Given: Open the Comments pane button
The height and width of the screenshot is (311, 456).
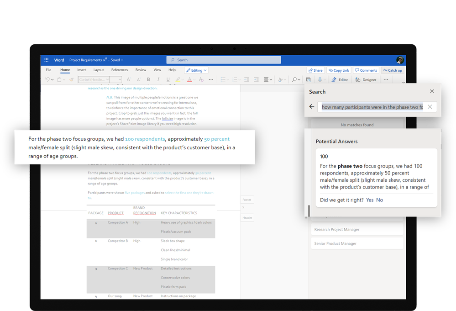Looking at the screenshot, I should [366, 70].
